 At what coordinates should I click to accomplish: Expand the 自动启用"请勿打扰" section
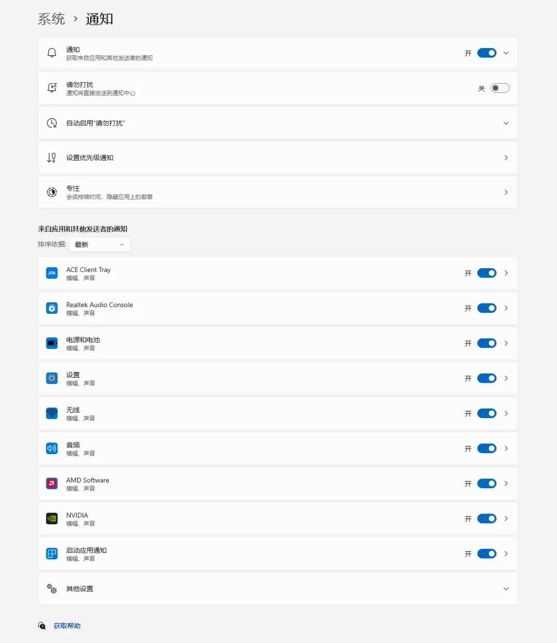coord(505,123)
